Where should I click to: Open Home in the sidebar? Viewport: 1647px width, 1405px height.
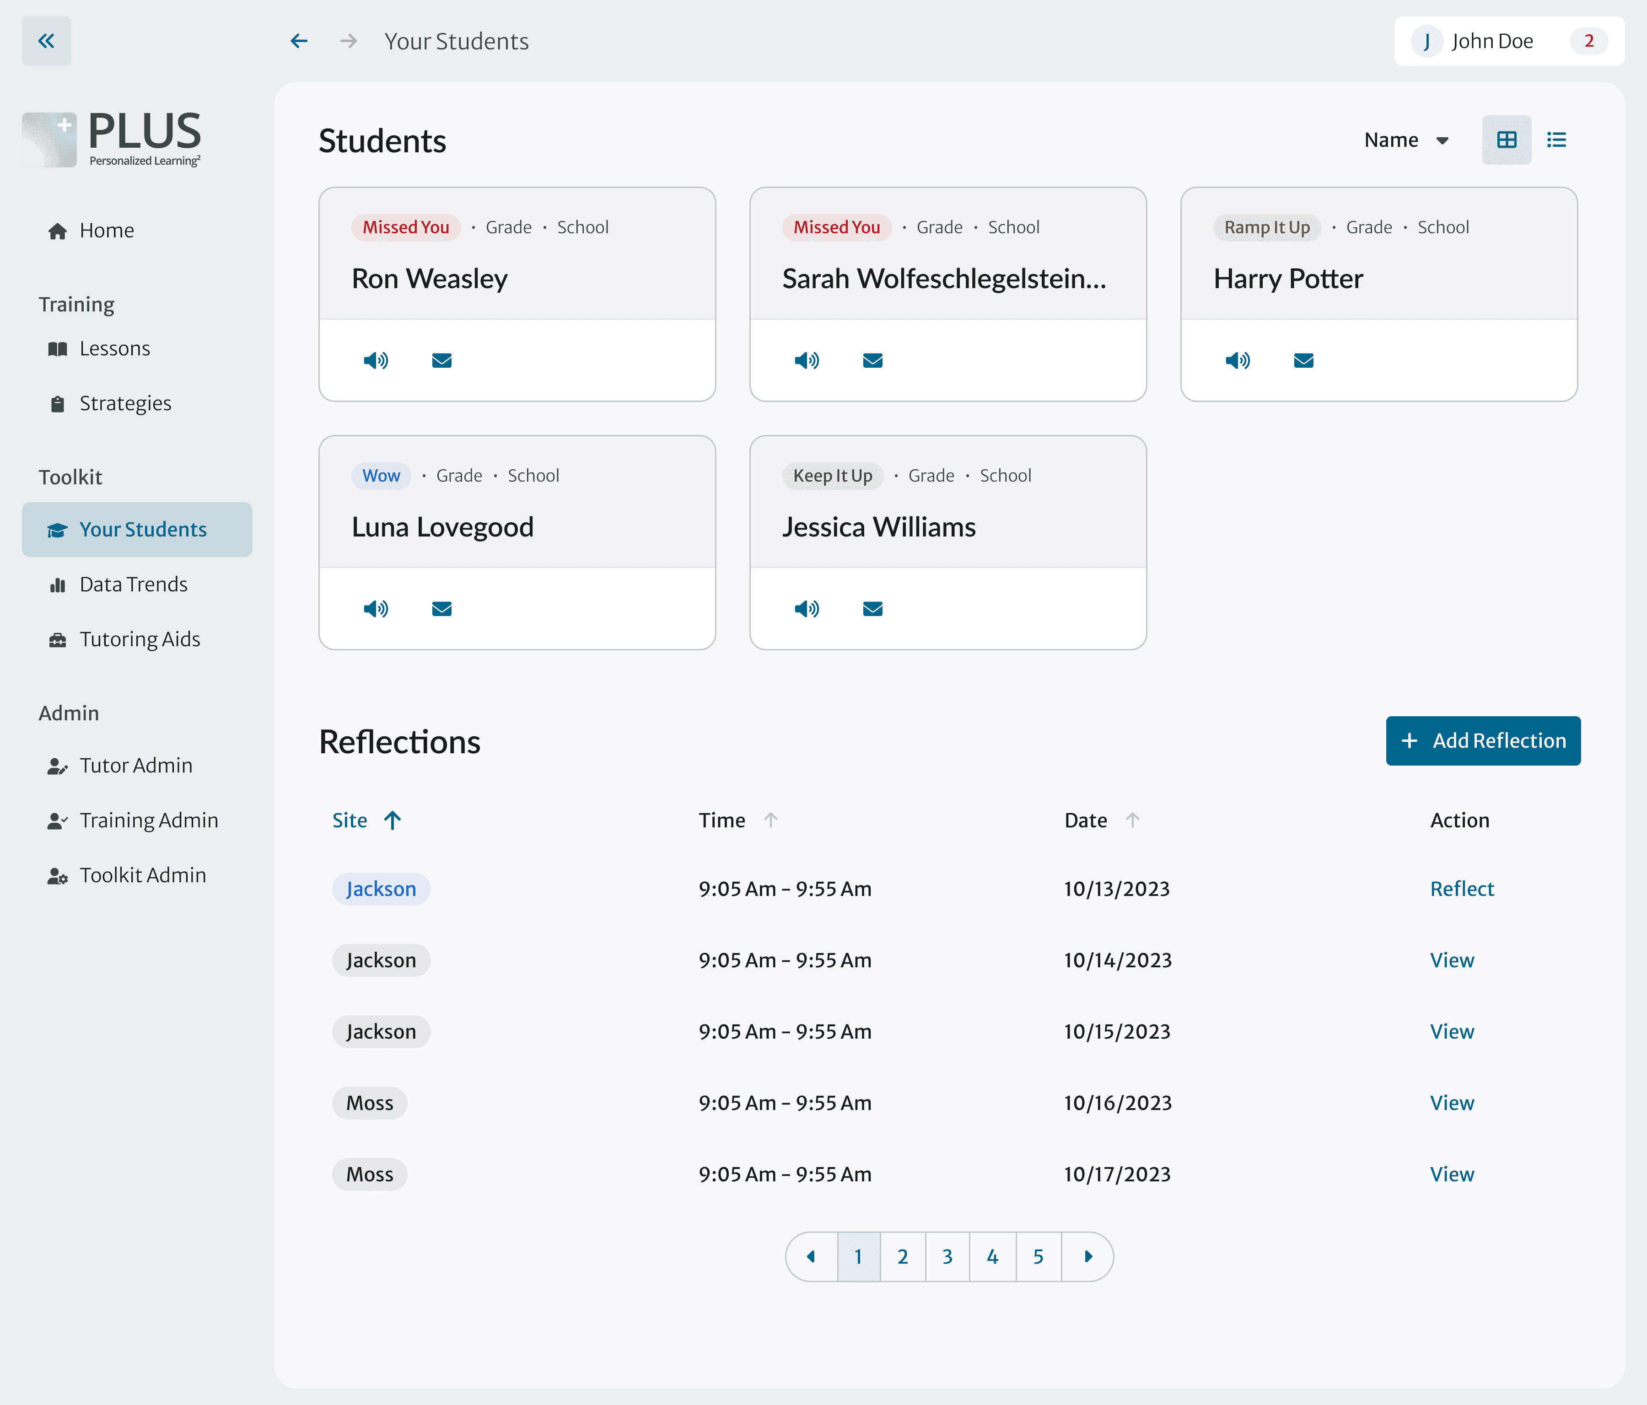click(x=137, y=231)
